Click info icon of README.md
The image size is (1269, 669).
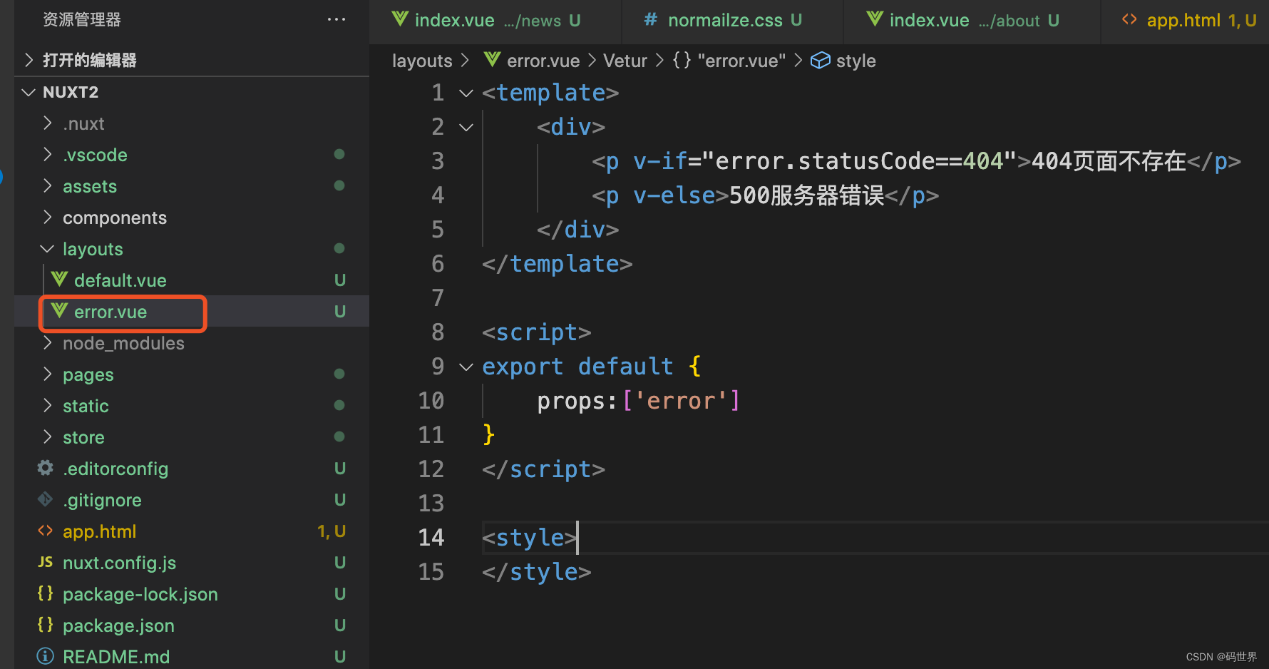pos(45,656)
